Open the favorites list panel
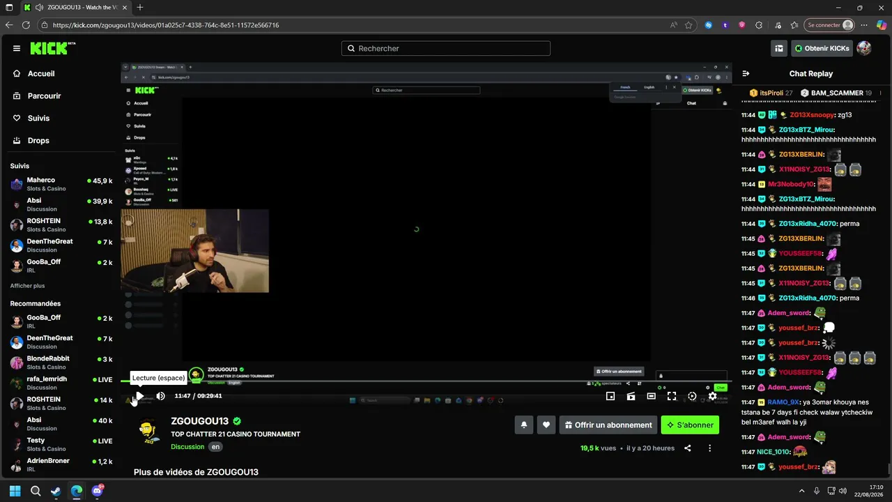Image resolution: width=892 pixels, height=502 pixels. pyautogui.click(x=794, y=25)
